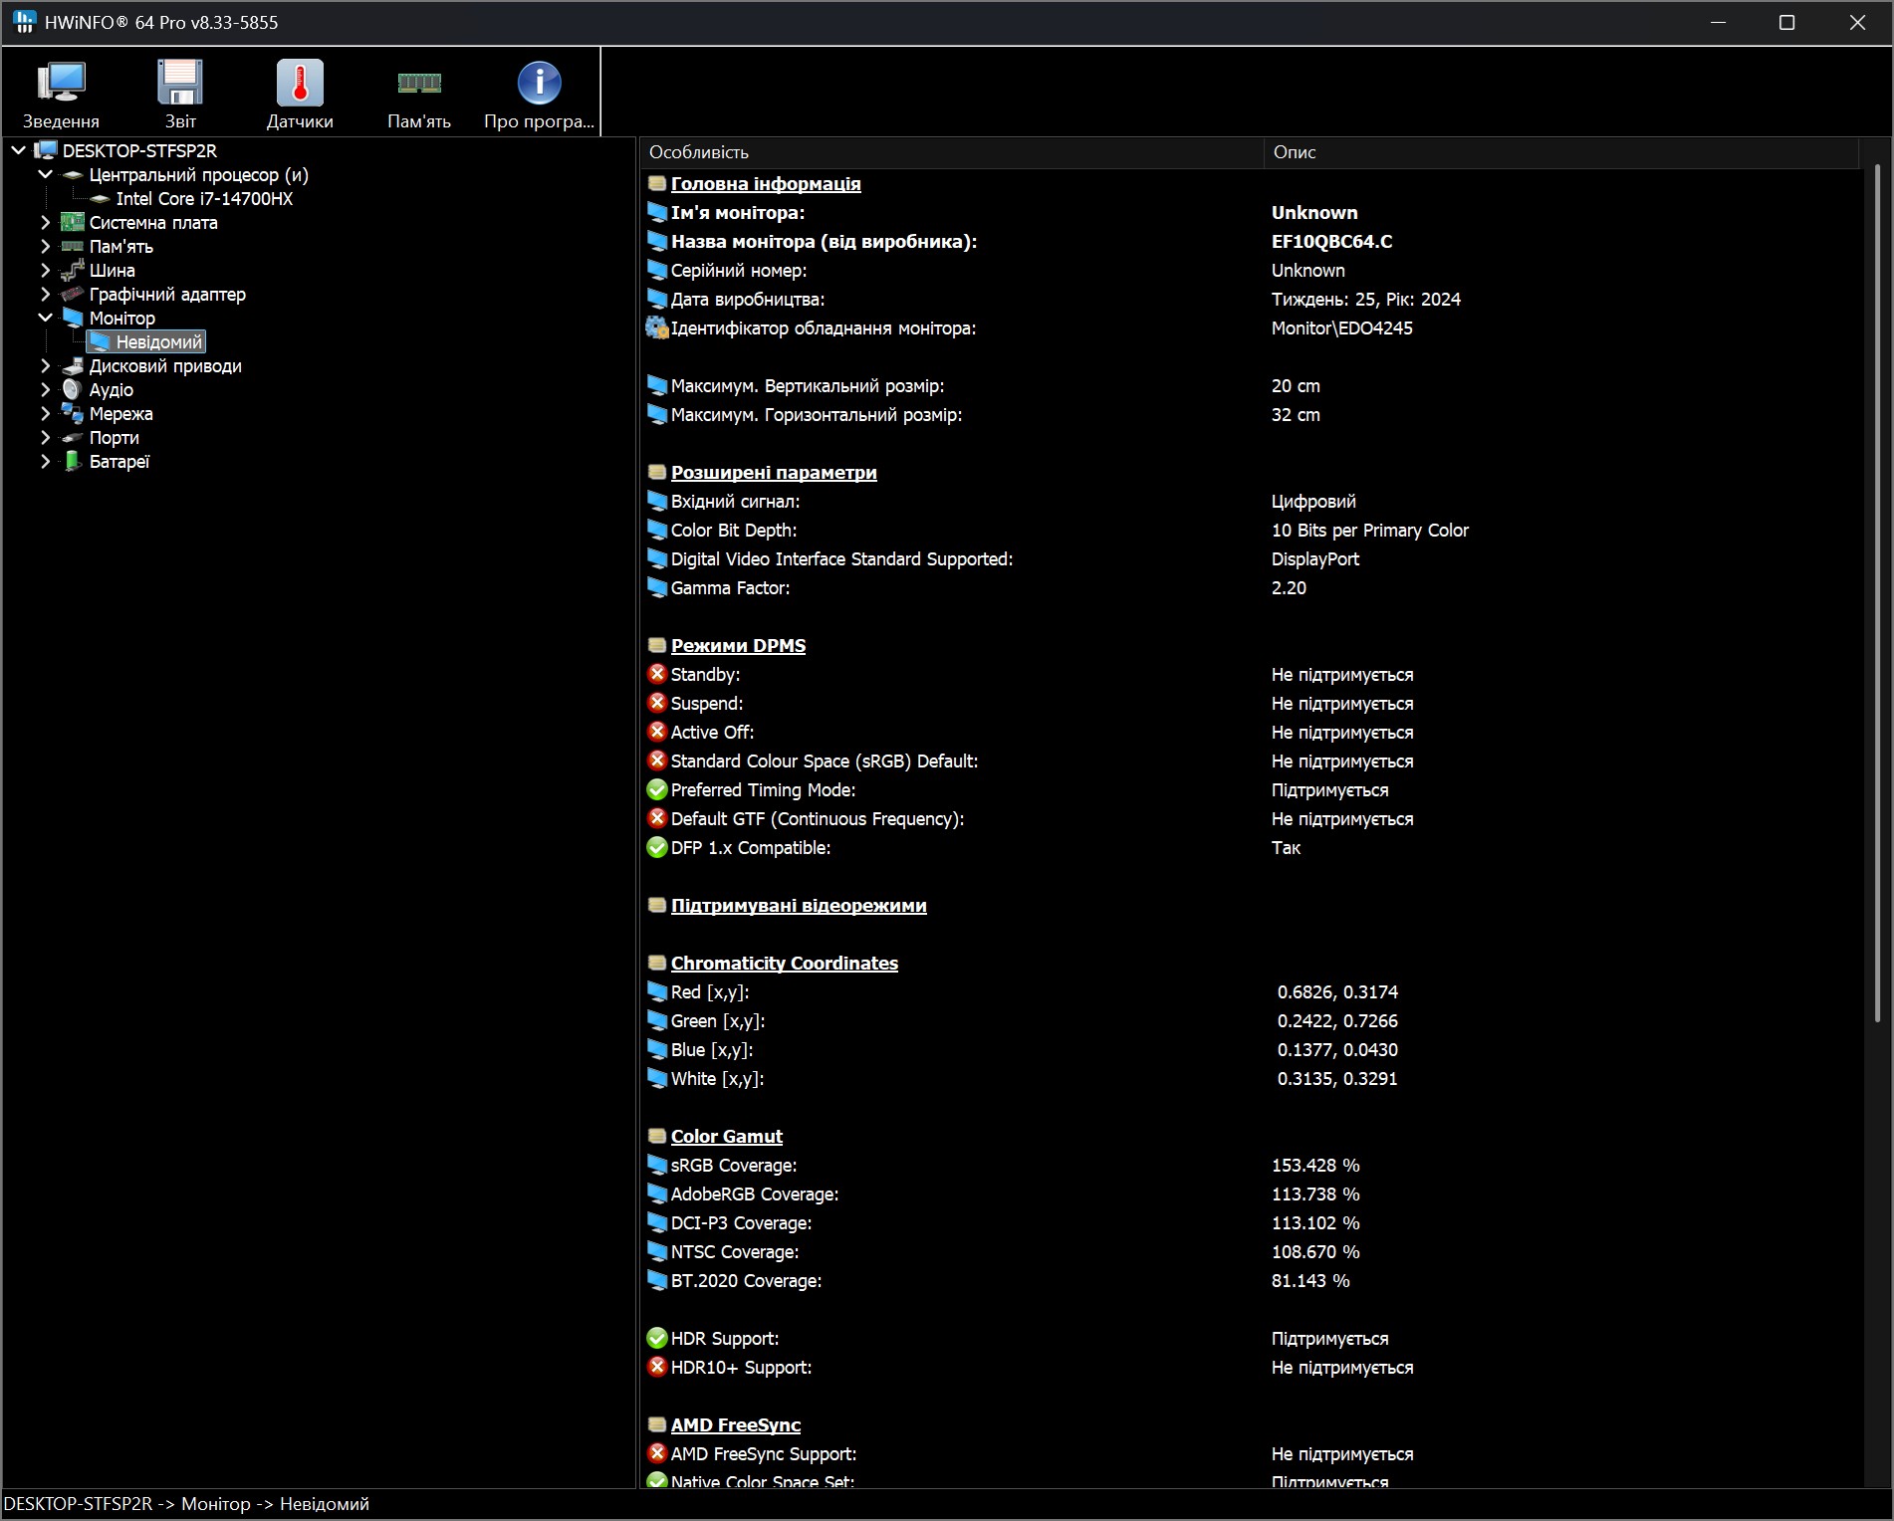This screenshot has width=1894, height=1521.
Task: Expand the Порти tree branch
Action: pyautogui.click(x=46, y=437)
